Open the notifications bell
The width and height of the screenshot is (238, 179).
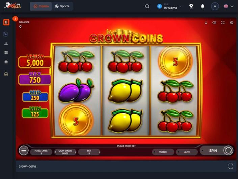click(x=203, y=6)
